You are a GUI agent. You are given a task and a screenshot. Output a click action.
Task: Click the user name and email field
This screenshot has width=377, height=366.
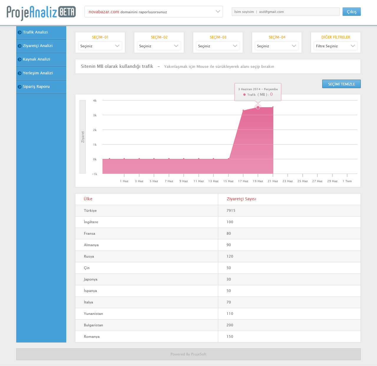coord(285,12)
